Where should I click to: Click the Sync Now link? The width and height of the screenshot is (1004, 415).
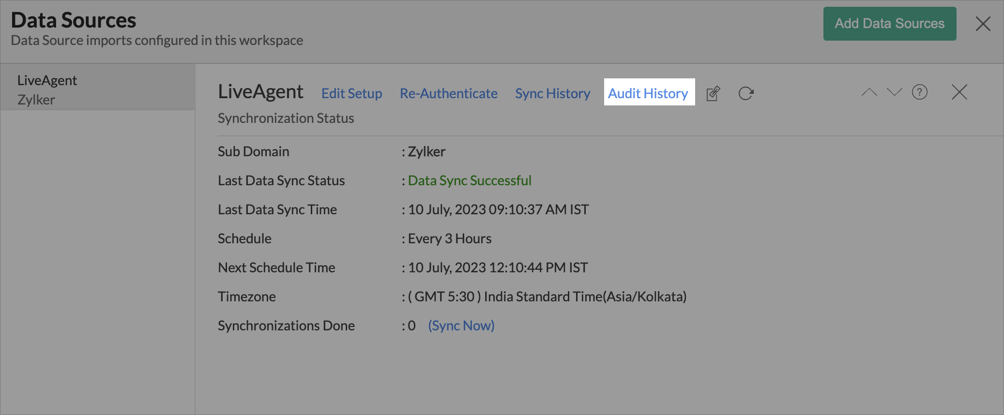tap(461, 326)
